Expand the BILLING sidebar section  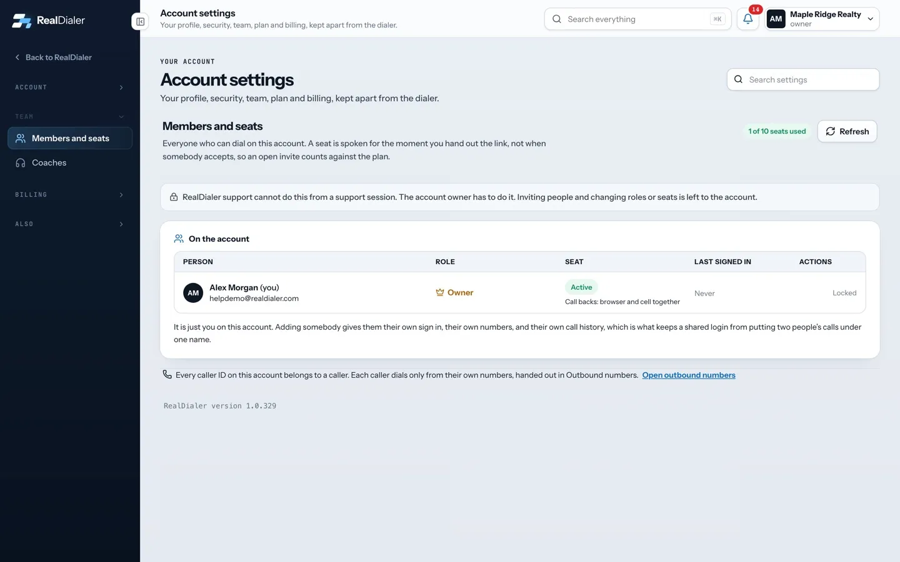70,195
